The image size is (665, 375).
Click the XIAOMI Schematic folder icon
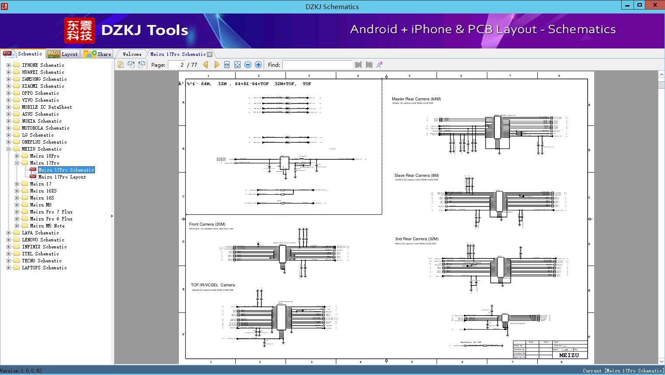[x=17, y=86]
